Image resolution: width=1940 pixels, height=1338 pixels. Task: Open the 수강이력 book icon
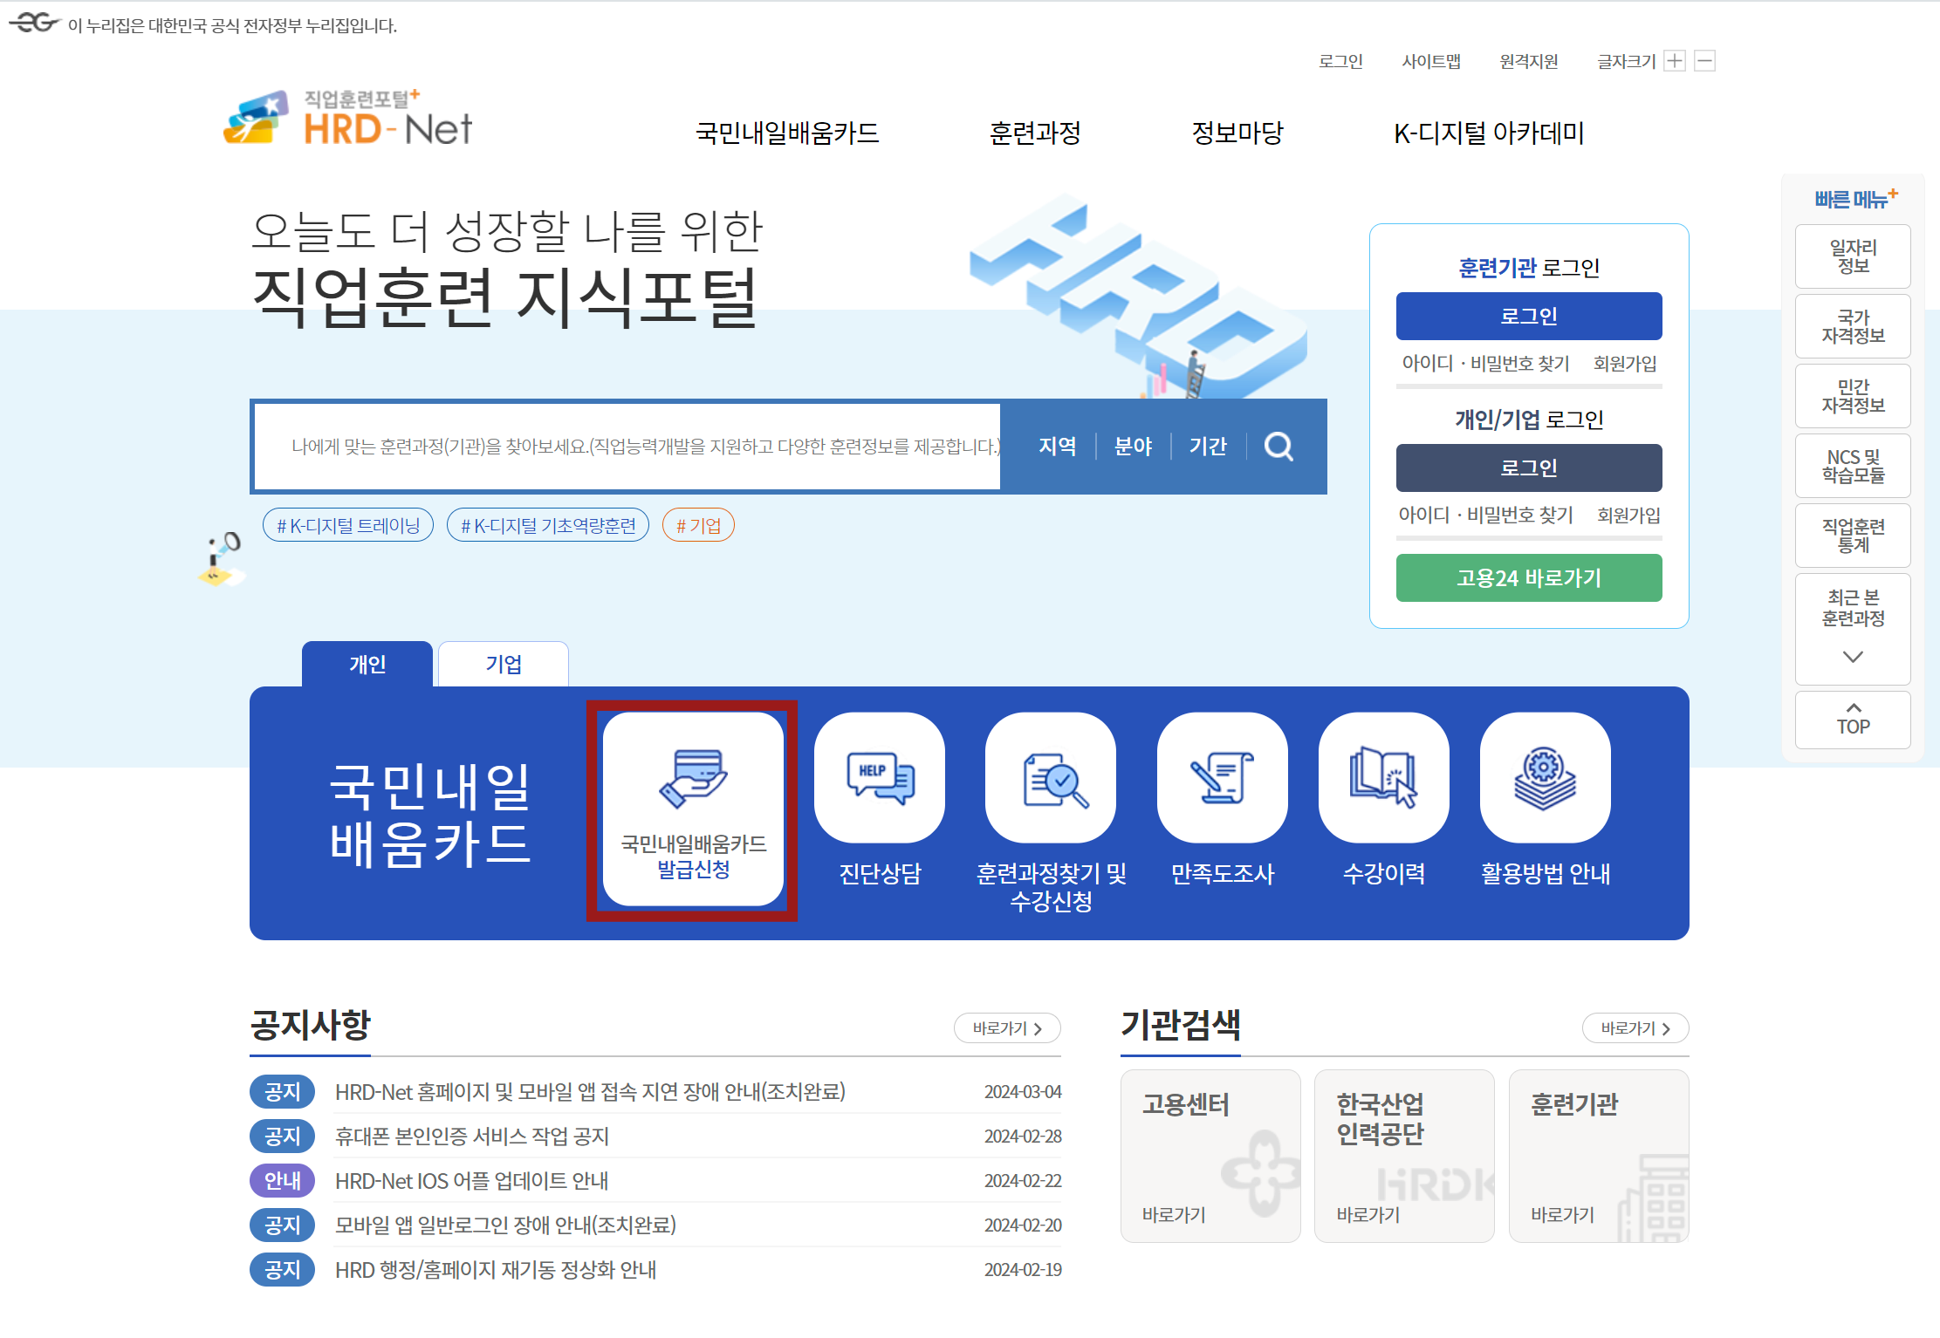tap(1383, 777)
